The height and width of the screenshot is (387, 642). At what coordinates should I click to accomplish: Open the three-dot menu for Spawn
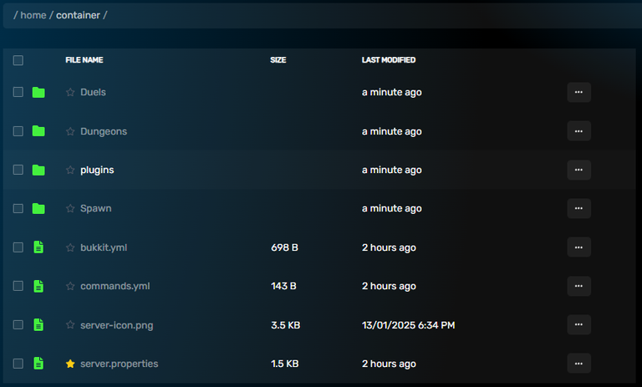[578, 208]
